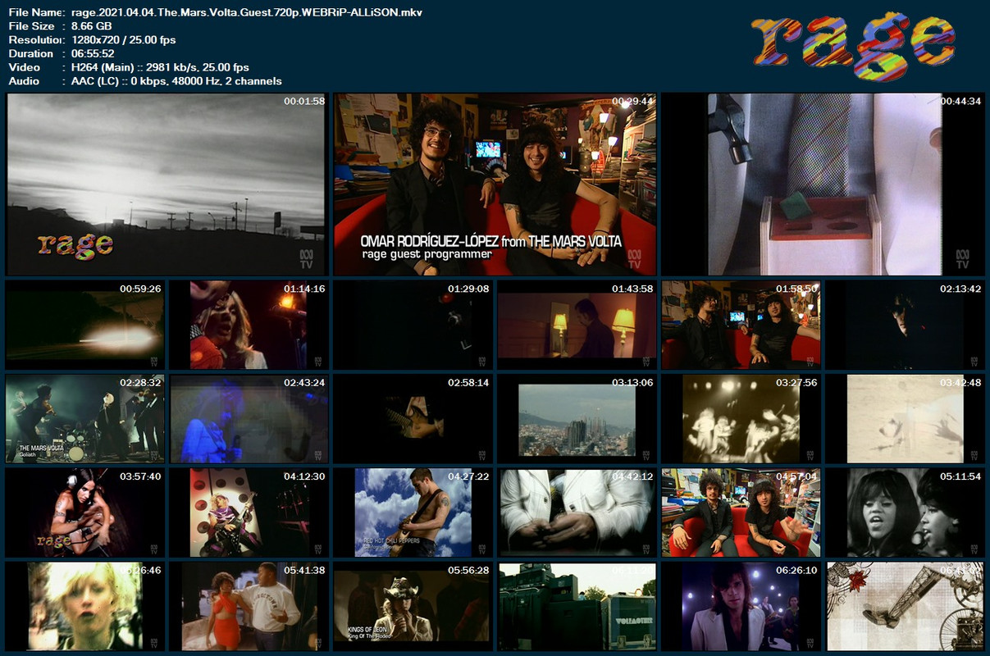Click the resolution value 1280x720 / 25.00 fps
The width and height of the screenshot is (990, 656).
(x=124, y=39)
